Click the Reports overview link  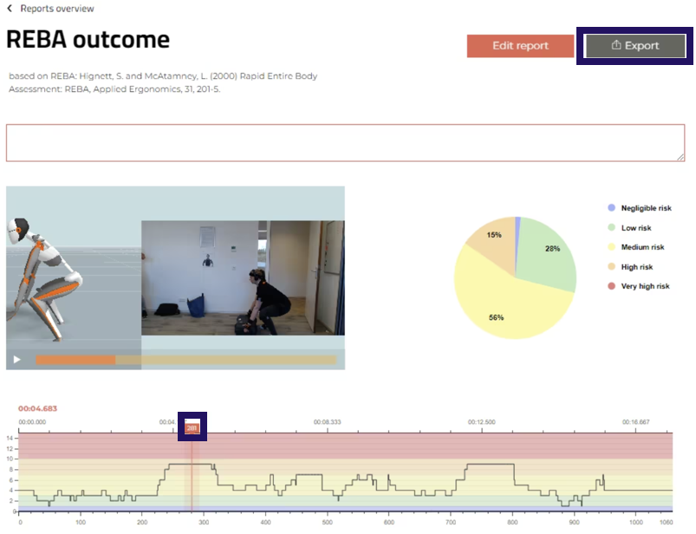click(57, 10)
